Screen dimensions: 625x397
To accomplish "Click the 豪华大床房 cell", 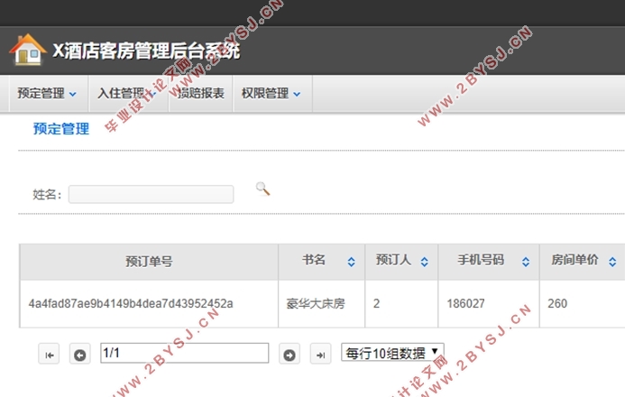I will (x=322, y=304).
